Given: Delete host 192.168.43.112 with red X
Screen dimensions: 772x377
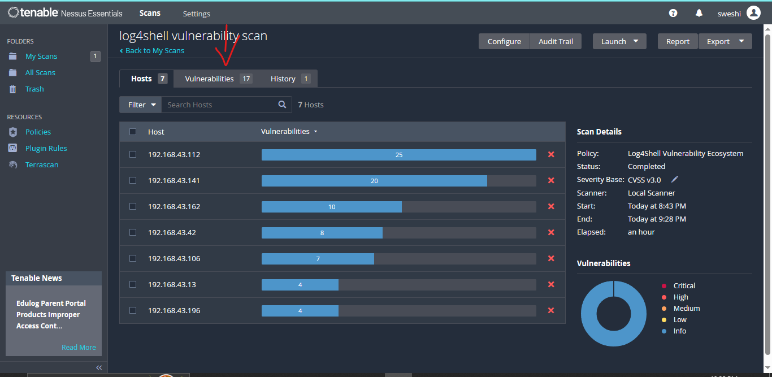Looking at the screenshot, I should point(551,154).
